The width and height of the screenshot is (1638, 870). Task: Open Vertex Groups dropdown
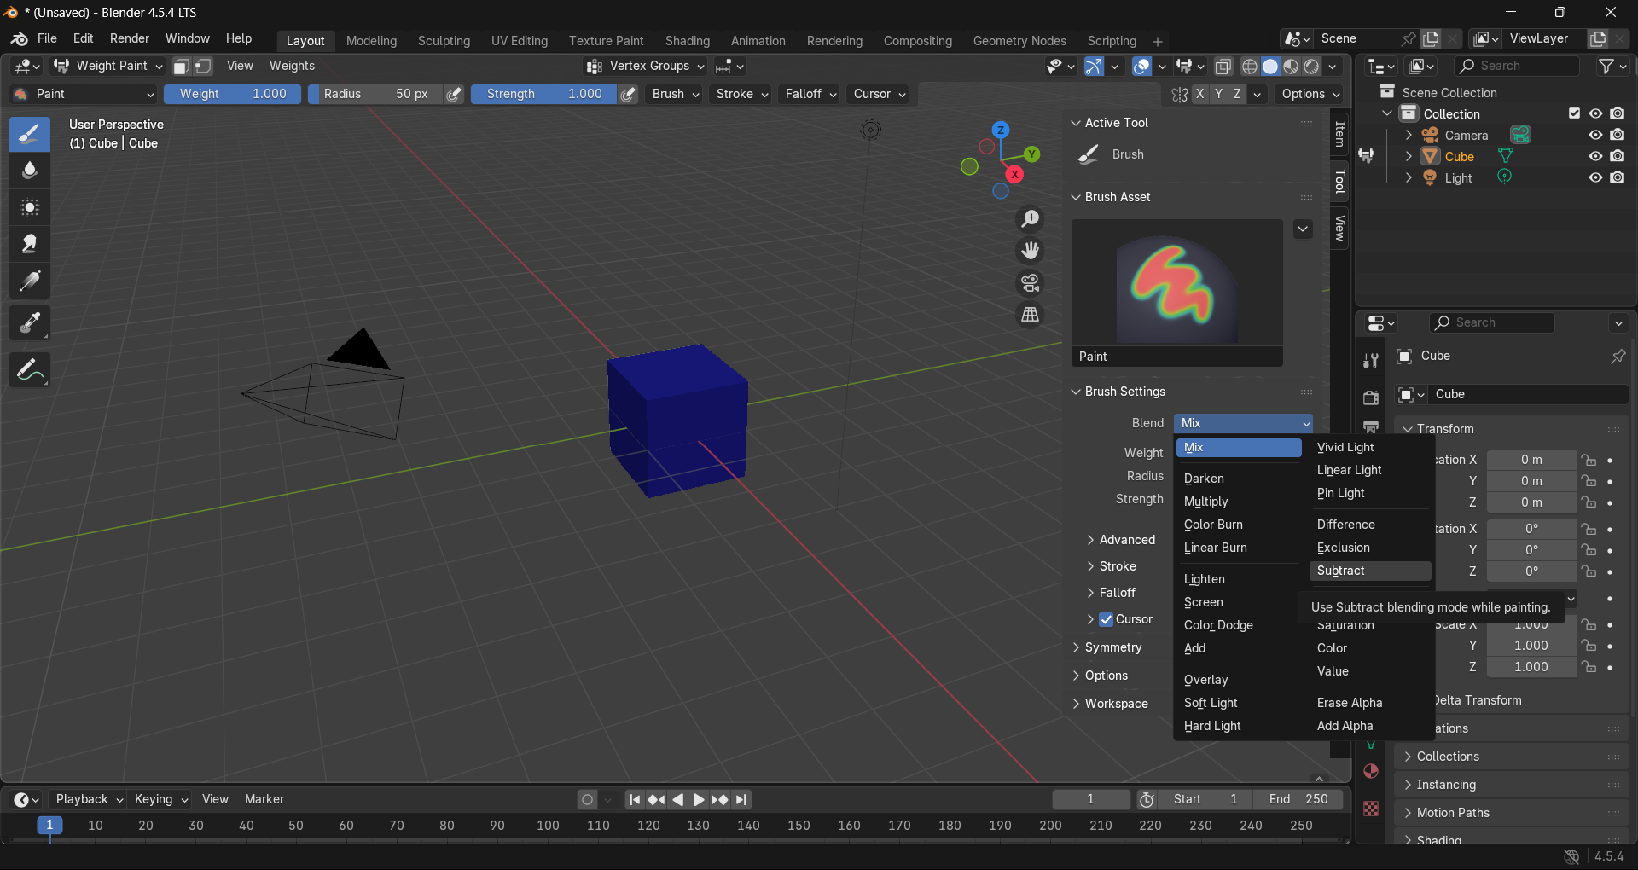(x=646, y=66)
